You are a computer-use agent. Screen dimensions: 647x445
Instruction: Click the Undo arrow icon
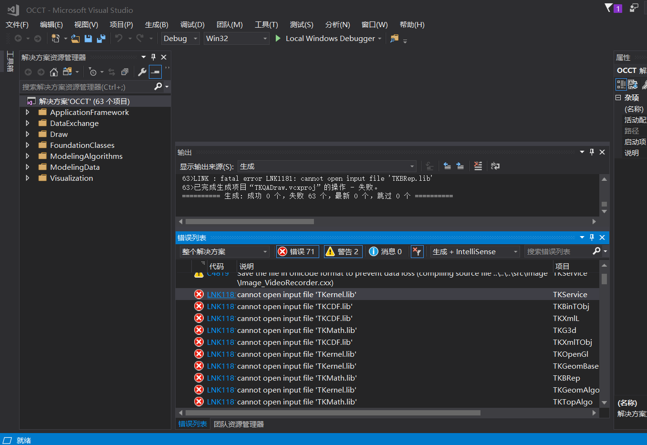click(x=119, y=38)
